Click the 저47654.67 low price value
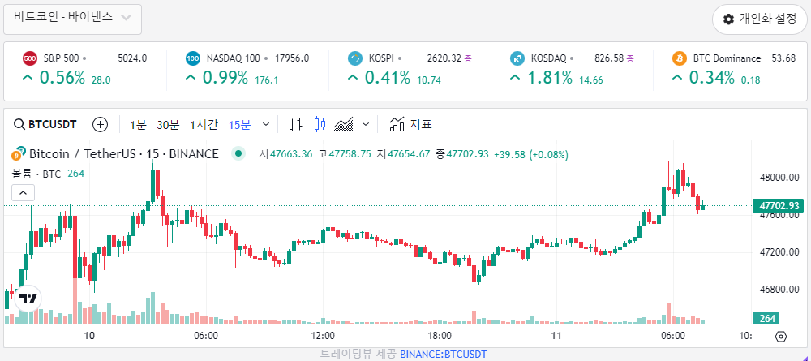Screen dimensions: 811x361 coord(403,154)
